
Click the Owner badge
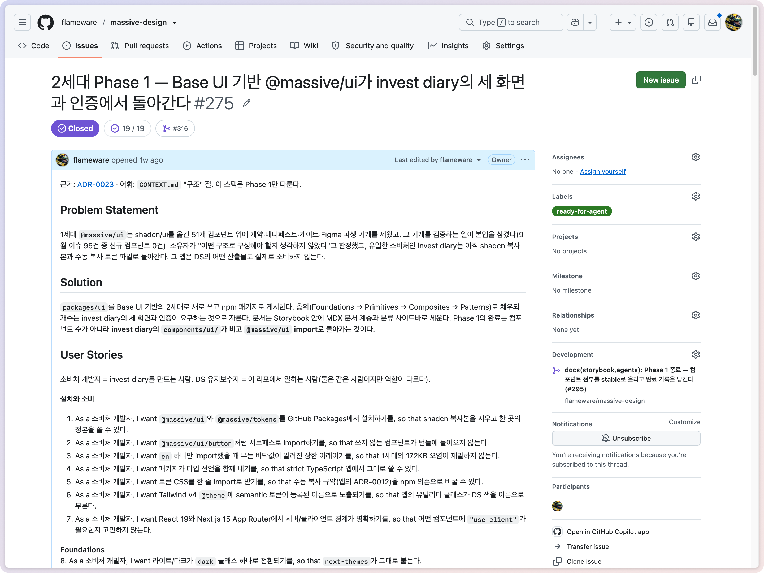pyautogui.click(x=501, y=160)
